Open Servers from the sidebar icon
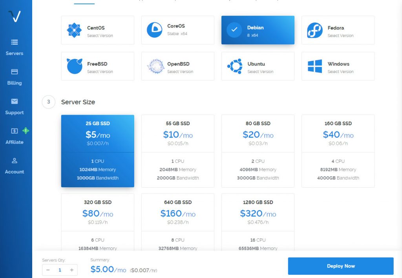 coord(15,42)
